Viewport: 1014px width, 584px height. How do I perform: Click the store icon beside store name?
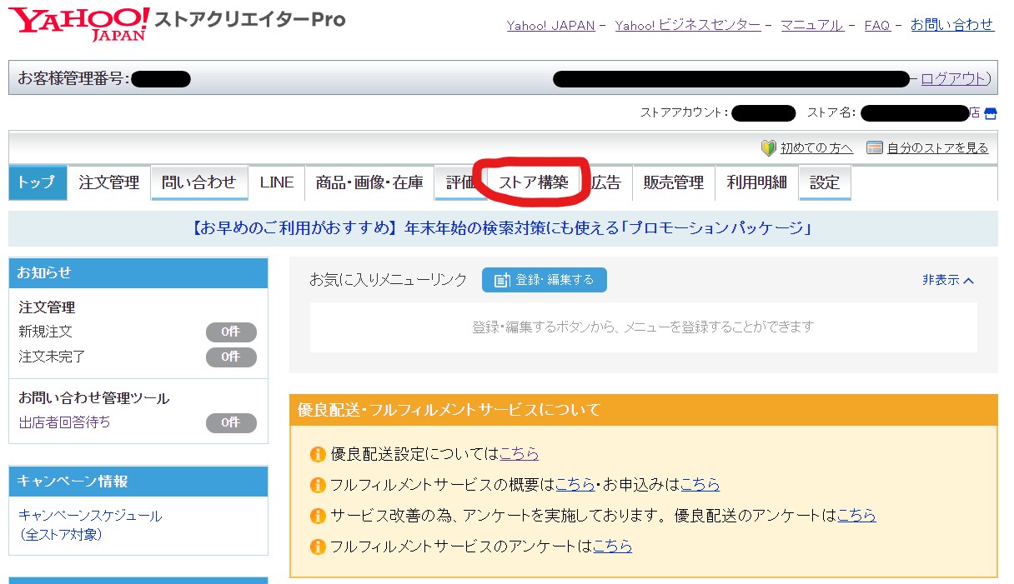tap(990, 112)
